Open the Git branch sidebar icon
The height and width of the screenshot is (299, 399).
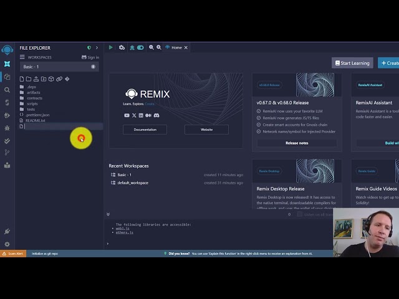[x=7, y=152]
